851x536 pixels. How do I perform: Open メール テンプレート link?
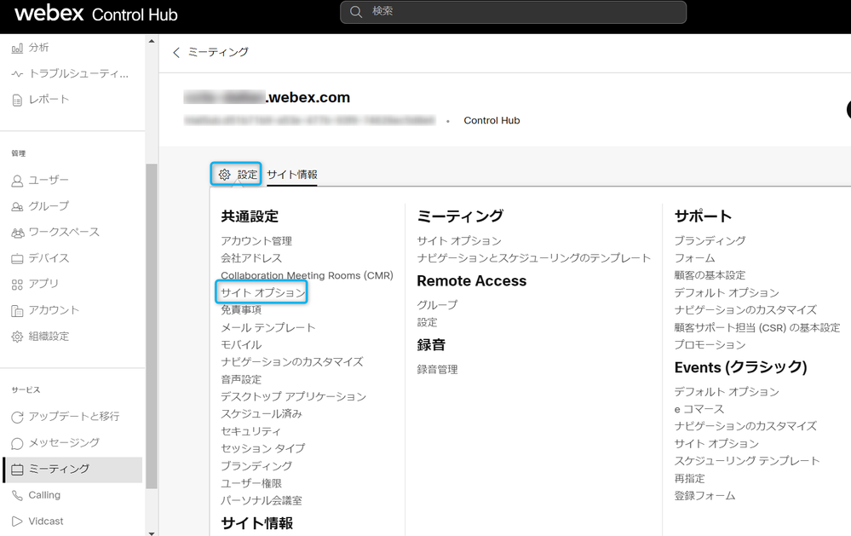pyautogui.click(x=267, y=327)
